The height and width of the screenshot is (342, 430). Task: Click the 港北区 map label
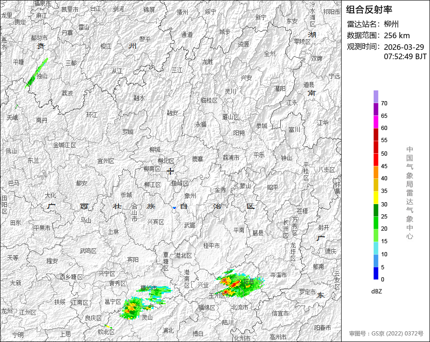183,255
